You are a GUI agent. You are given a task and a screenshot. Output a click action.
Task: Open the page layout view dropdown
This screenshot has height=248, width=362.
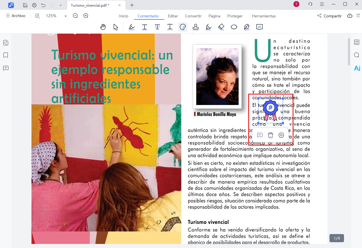[x=37, y=16]
